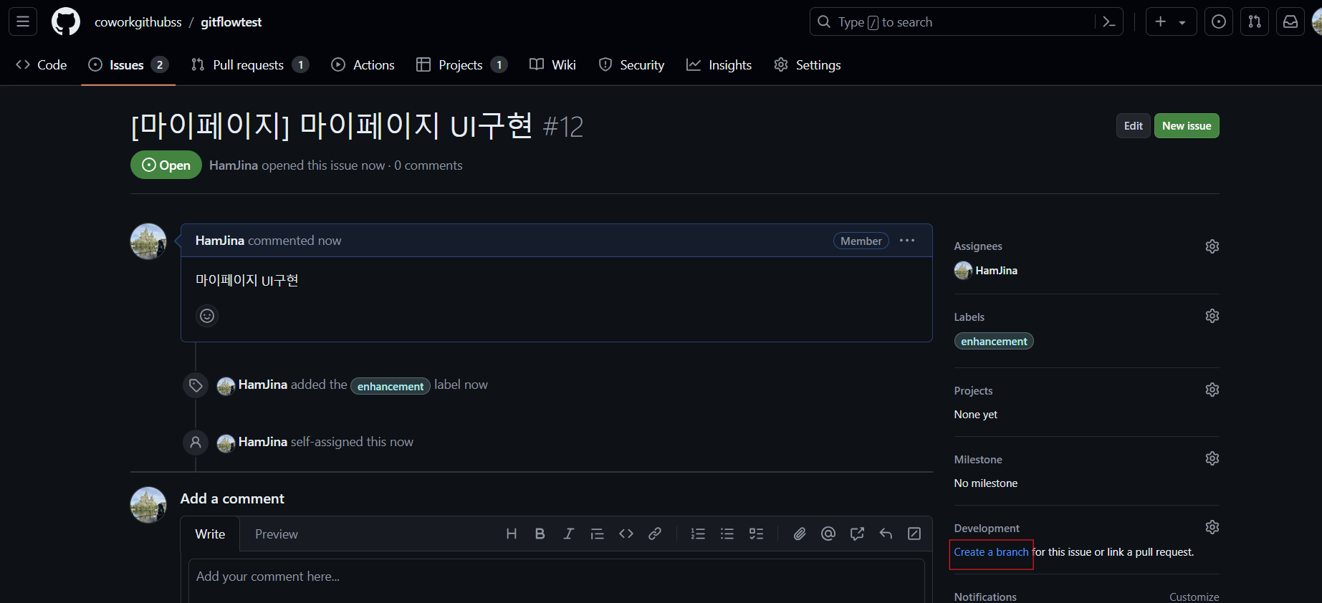Insert a heading in the comment

(x=512, y=534)
